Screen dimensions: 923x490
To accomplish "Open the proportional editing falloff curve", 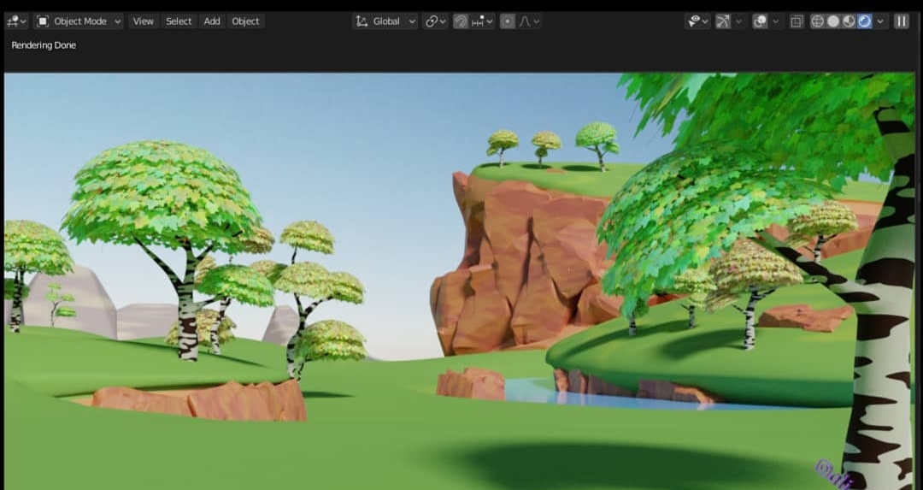I will [x=530, y=21].
